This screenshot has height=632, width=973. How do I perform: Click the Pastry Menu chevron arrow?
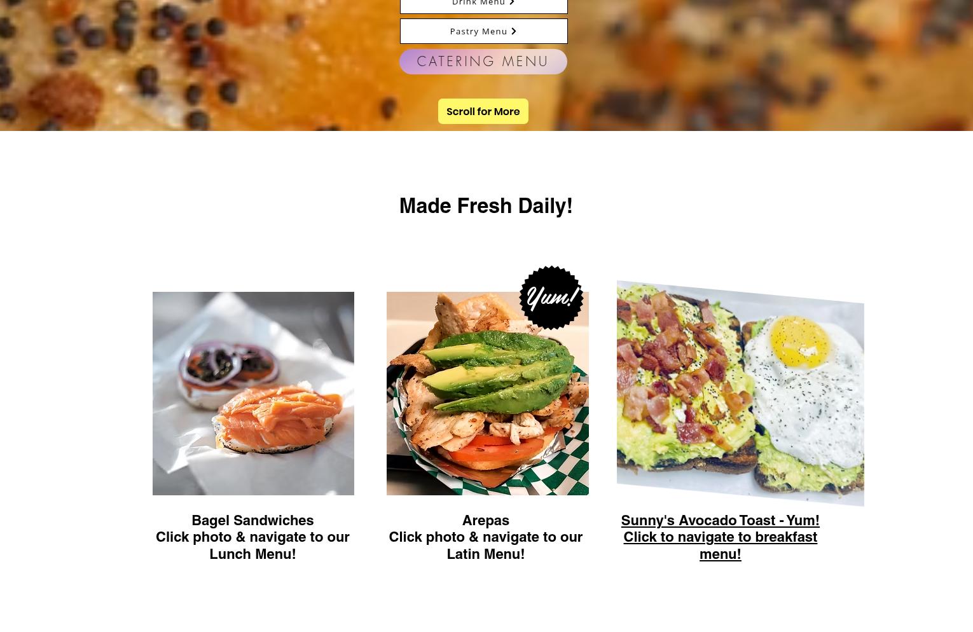(514, 31)
